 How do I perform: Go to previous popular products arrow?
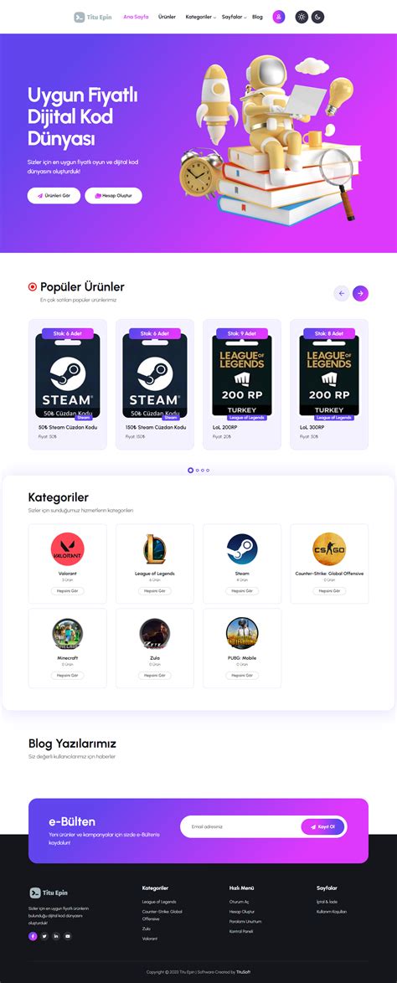point(341,293)
